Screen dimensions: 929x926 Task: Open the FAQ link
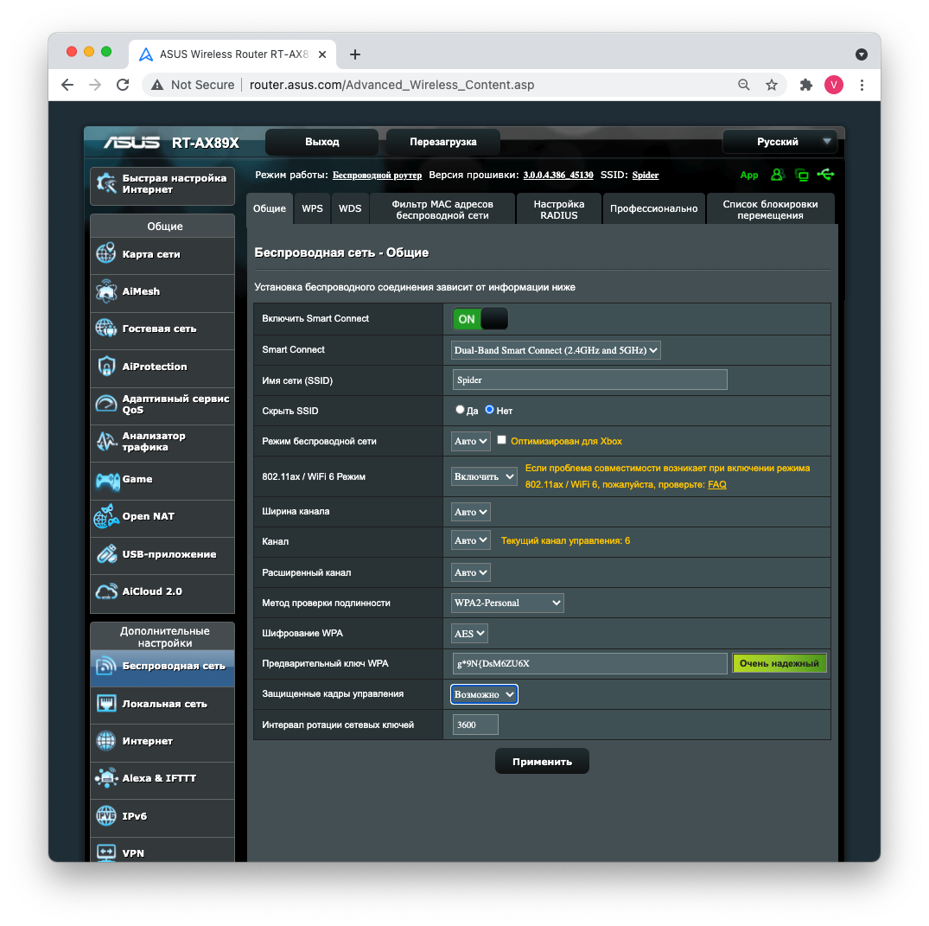[x=717, y=484]
